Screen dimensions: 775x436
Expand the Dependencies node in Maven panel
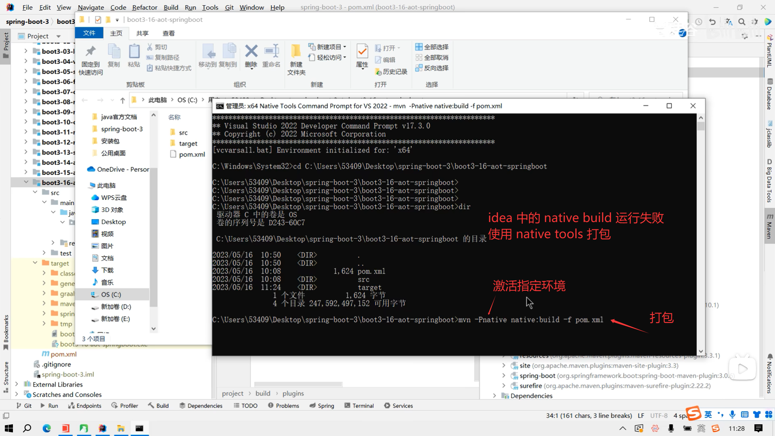coord(494,396)
